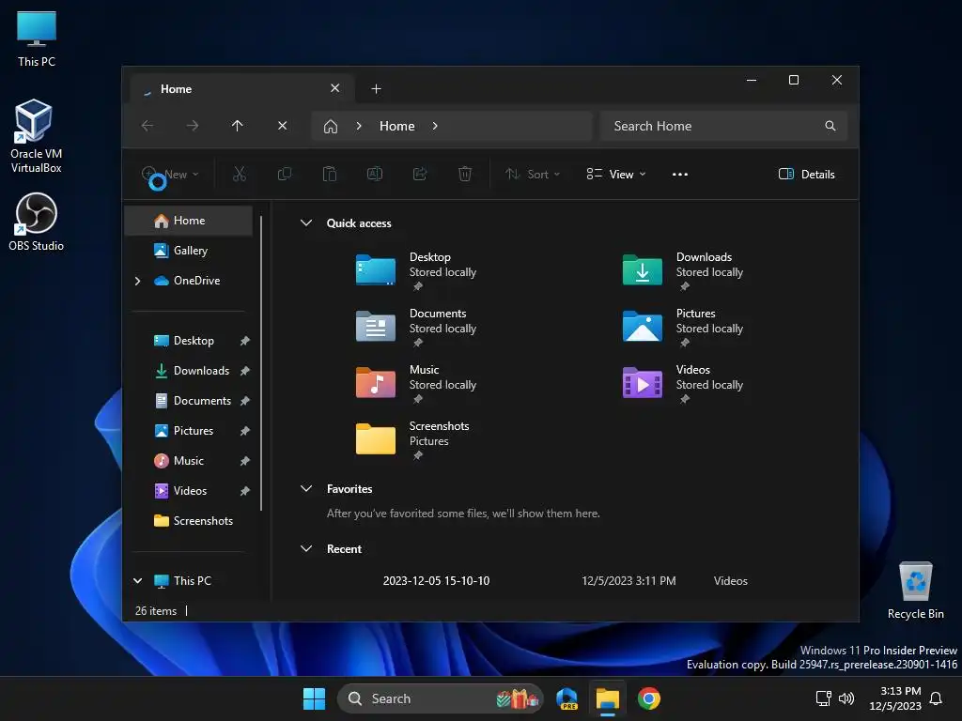The height and width of the screenshot is (721, 962).
Task: Collapse the Quick access section
Action: [306, 223]
